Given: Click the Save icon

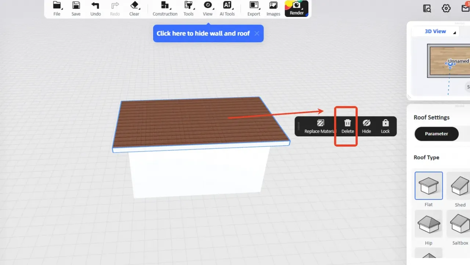Looking at the screenshot, I should [x=76, y=8].
